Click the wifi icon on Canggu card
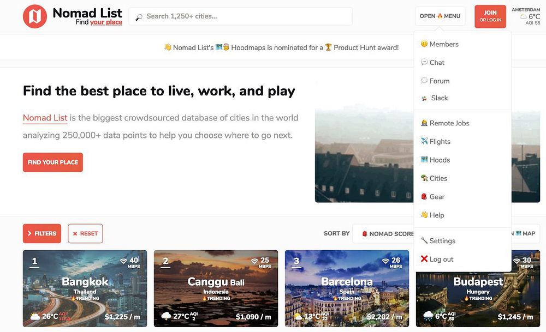 tap(254, 261)
